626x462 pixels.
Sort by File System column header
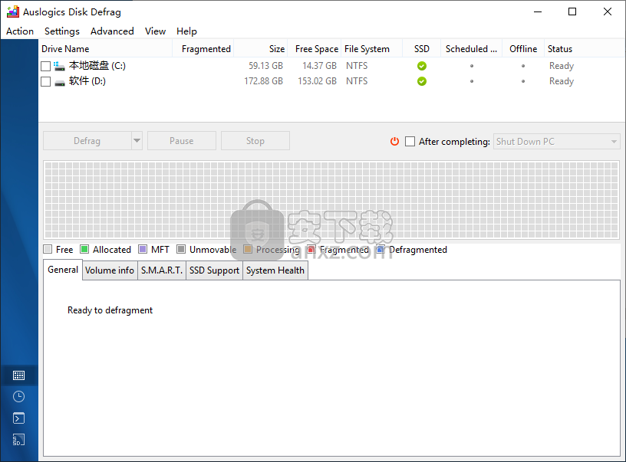click(371, 48)
